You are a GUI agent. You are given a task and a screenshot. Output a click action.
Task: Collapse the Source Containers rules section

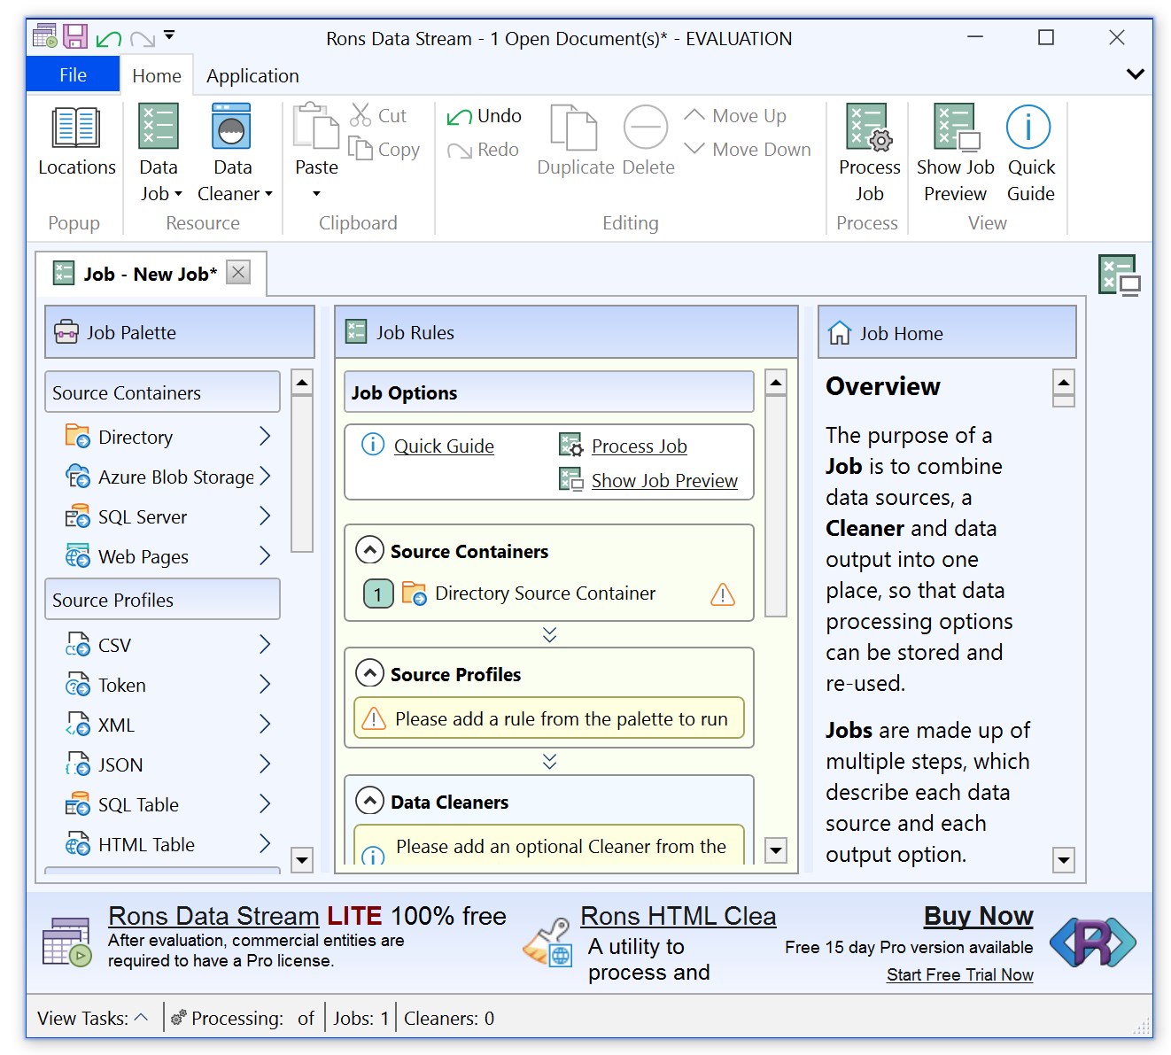point(369,550)
